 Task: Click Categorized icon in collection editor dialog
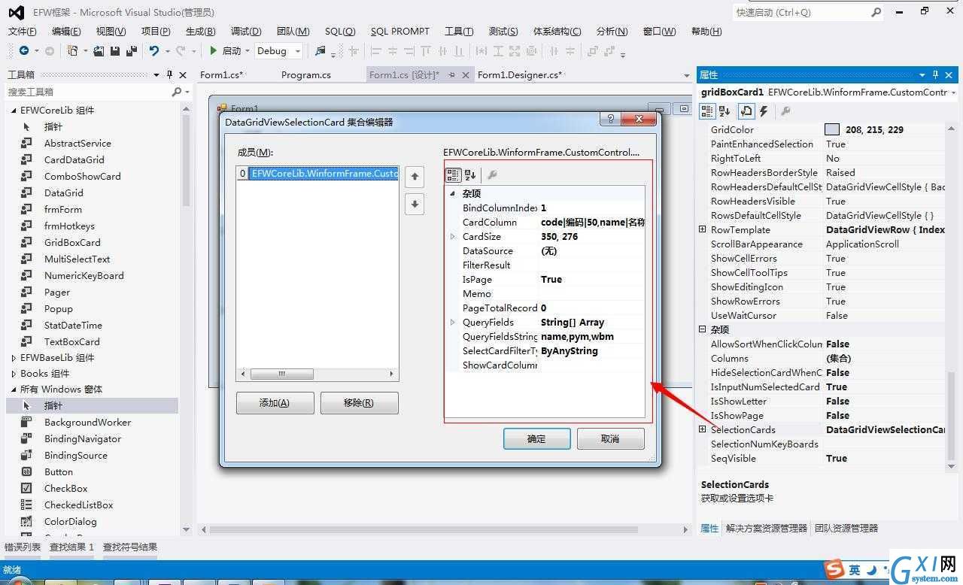point(453,174)
